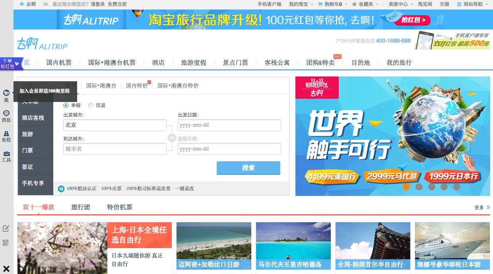Select the 手机专享 side category
The image size is (493, 274).
(35, 183)
